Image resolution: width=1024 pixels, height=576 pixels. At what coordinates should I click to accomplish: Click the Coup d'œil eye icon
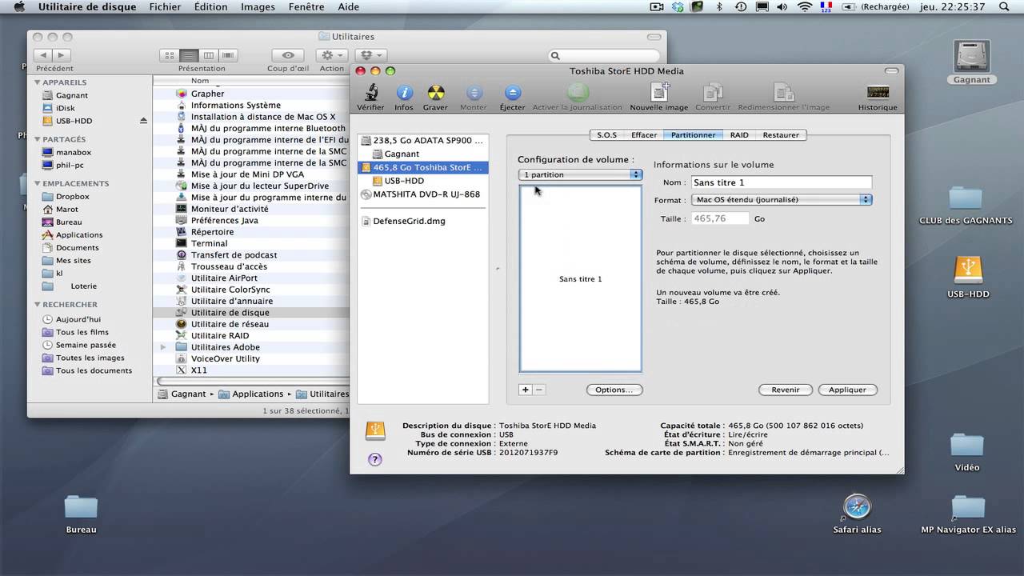pyautogui.click(x=288, y=55)
